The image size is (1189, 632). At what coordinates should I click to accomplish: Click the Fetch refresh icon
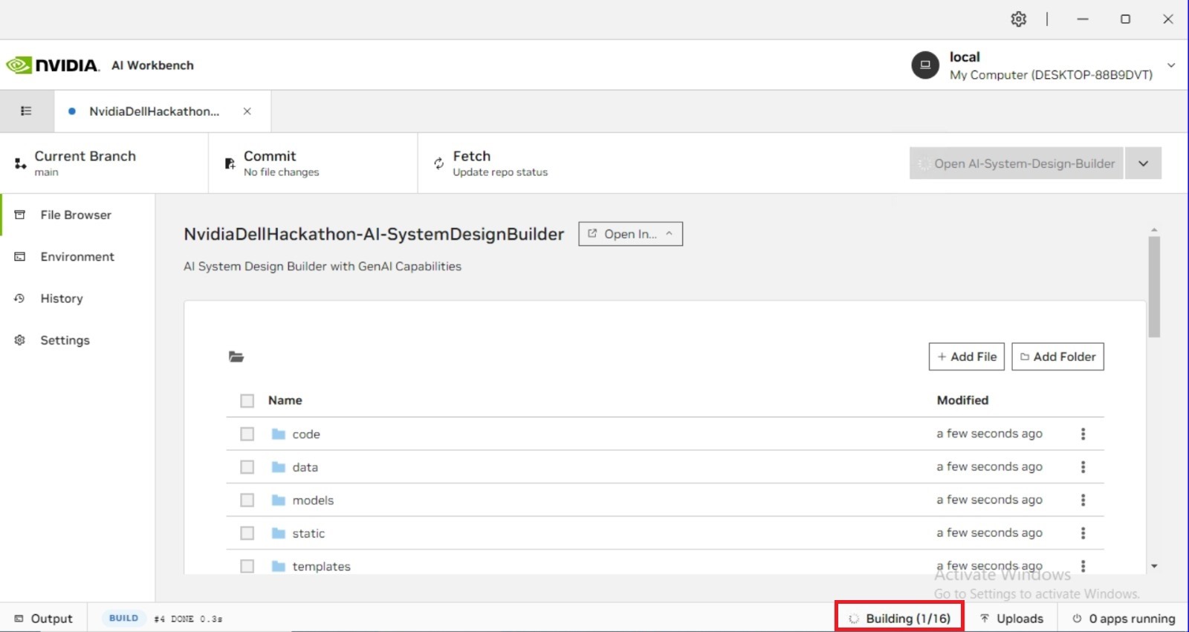pos(438,163)
